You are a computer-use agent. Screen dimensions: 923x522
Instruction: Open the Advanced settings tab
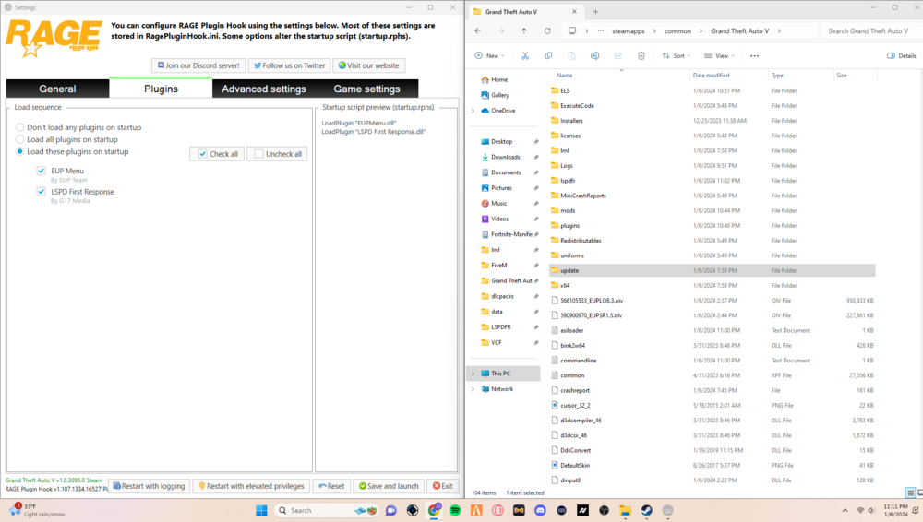[x=264, y=89]
